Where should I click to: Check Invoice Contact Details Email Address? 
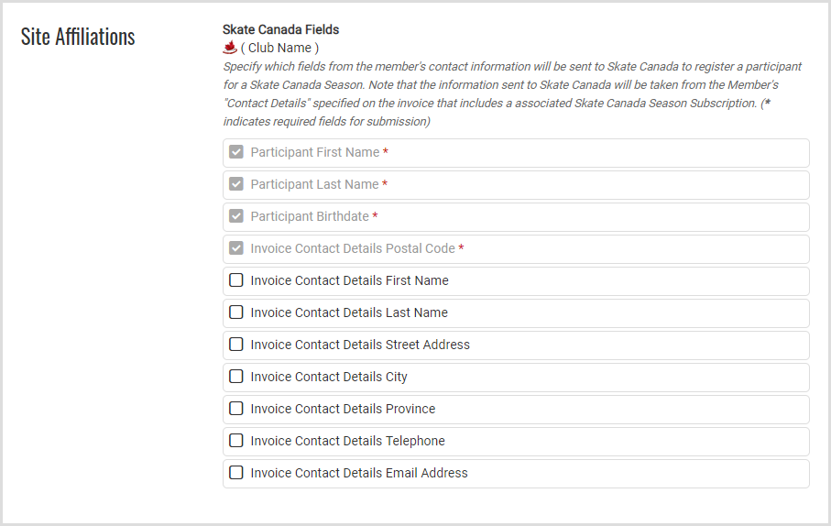236,473
